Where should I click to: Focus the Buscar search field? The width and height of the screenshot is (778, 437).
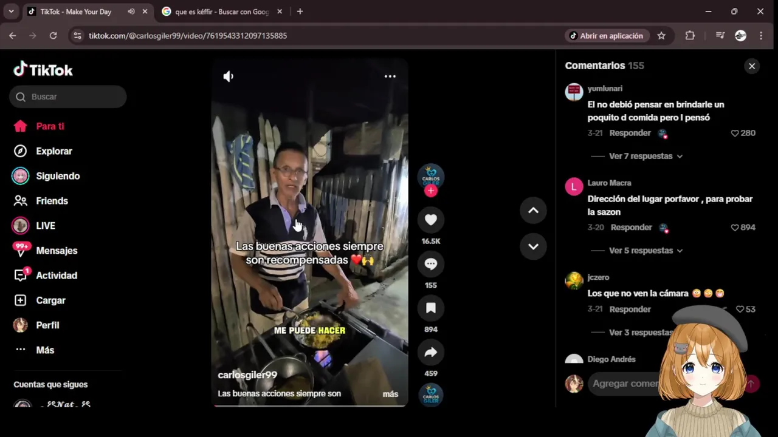tap(67, 97)
